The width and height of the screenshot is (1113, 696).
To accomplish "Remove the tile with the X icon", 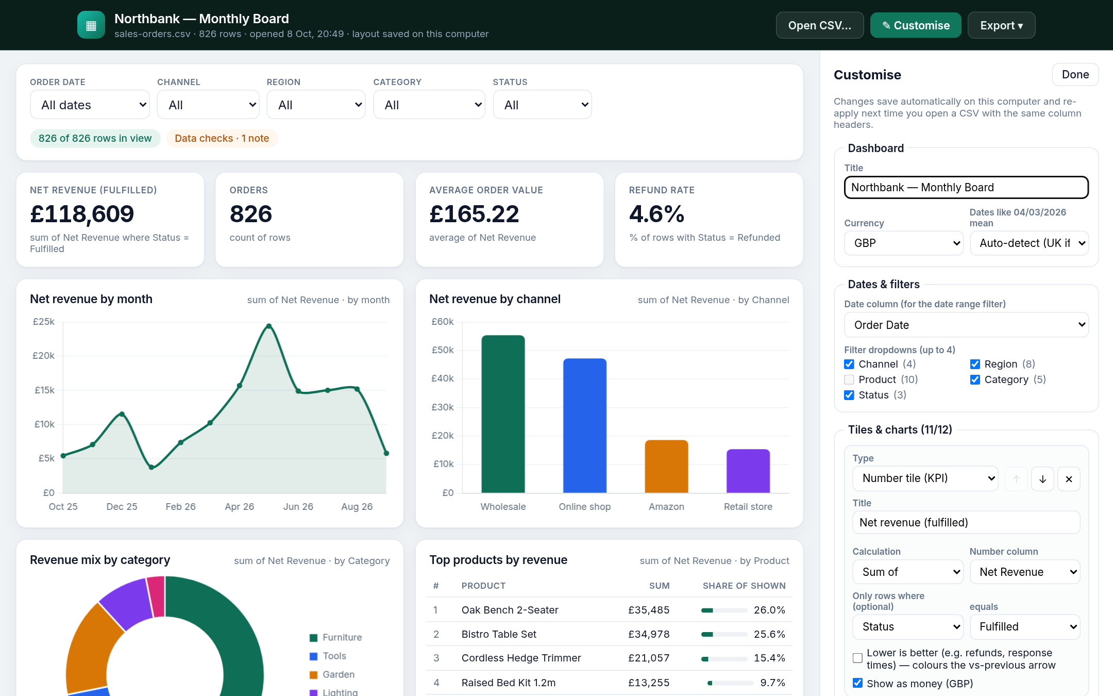I will (1069, 479).
